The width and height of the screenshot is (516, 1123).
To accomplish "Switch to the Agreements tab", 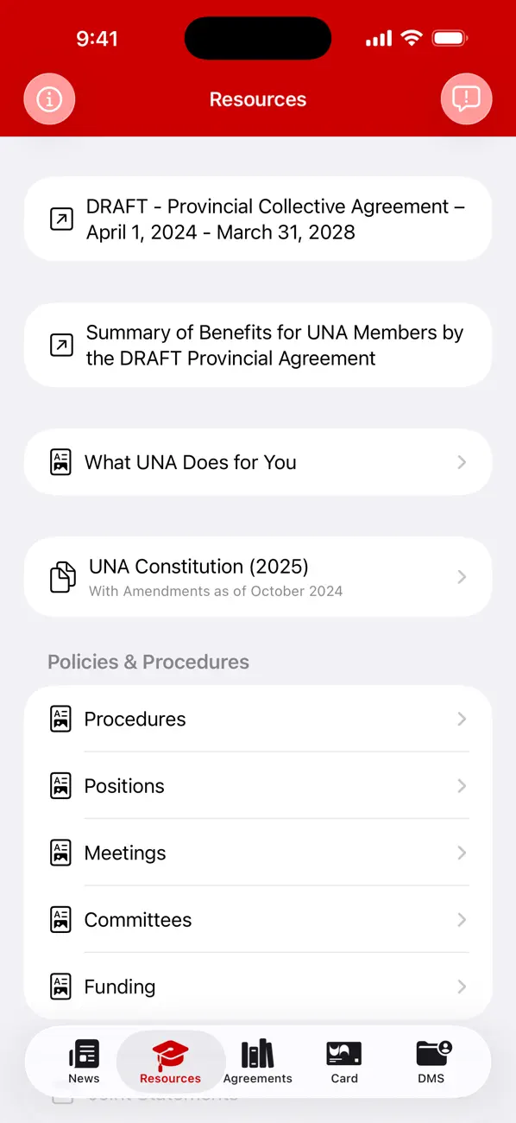I will click(257, 1062).
